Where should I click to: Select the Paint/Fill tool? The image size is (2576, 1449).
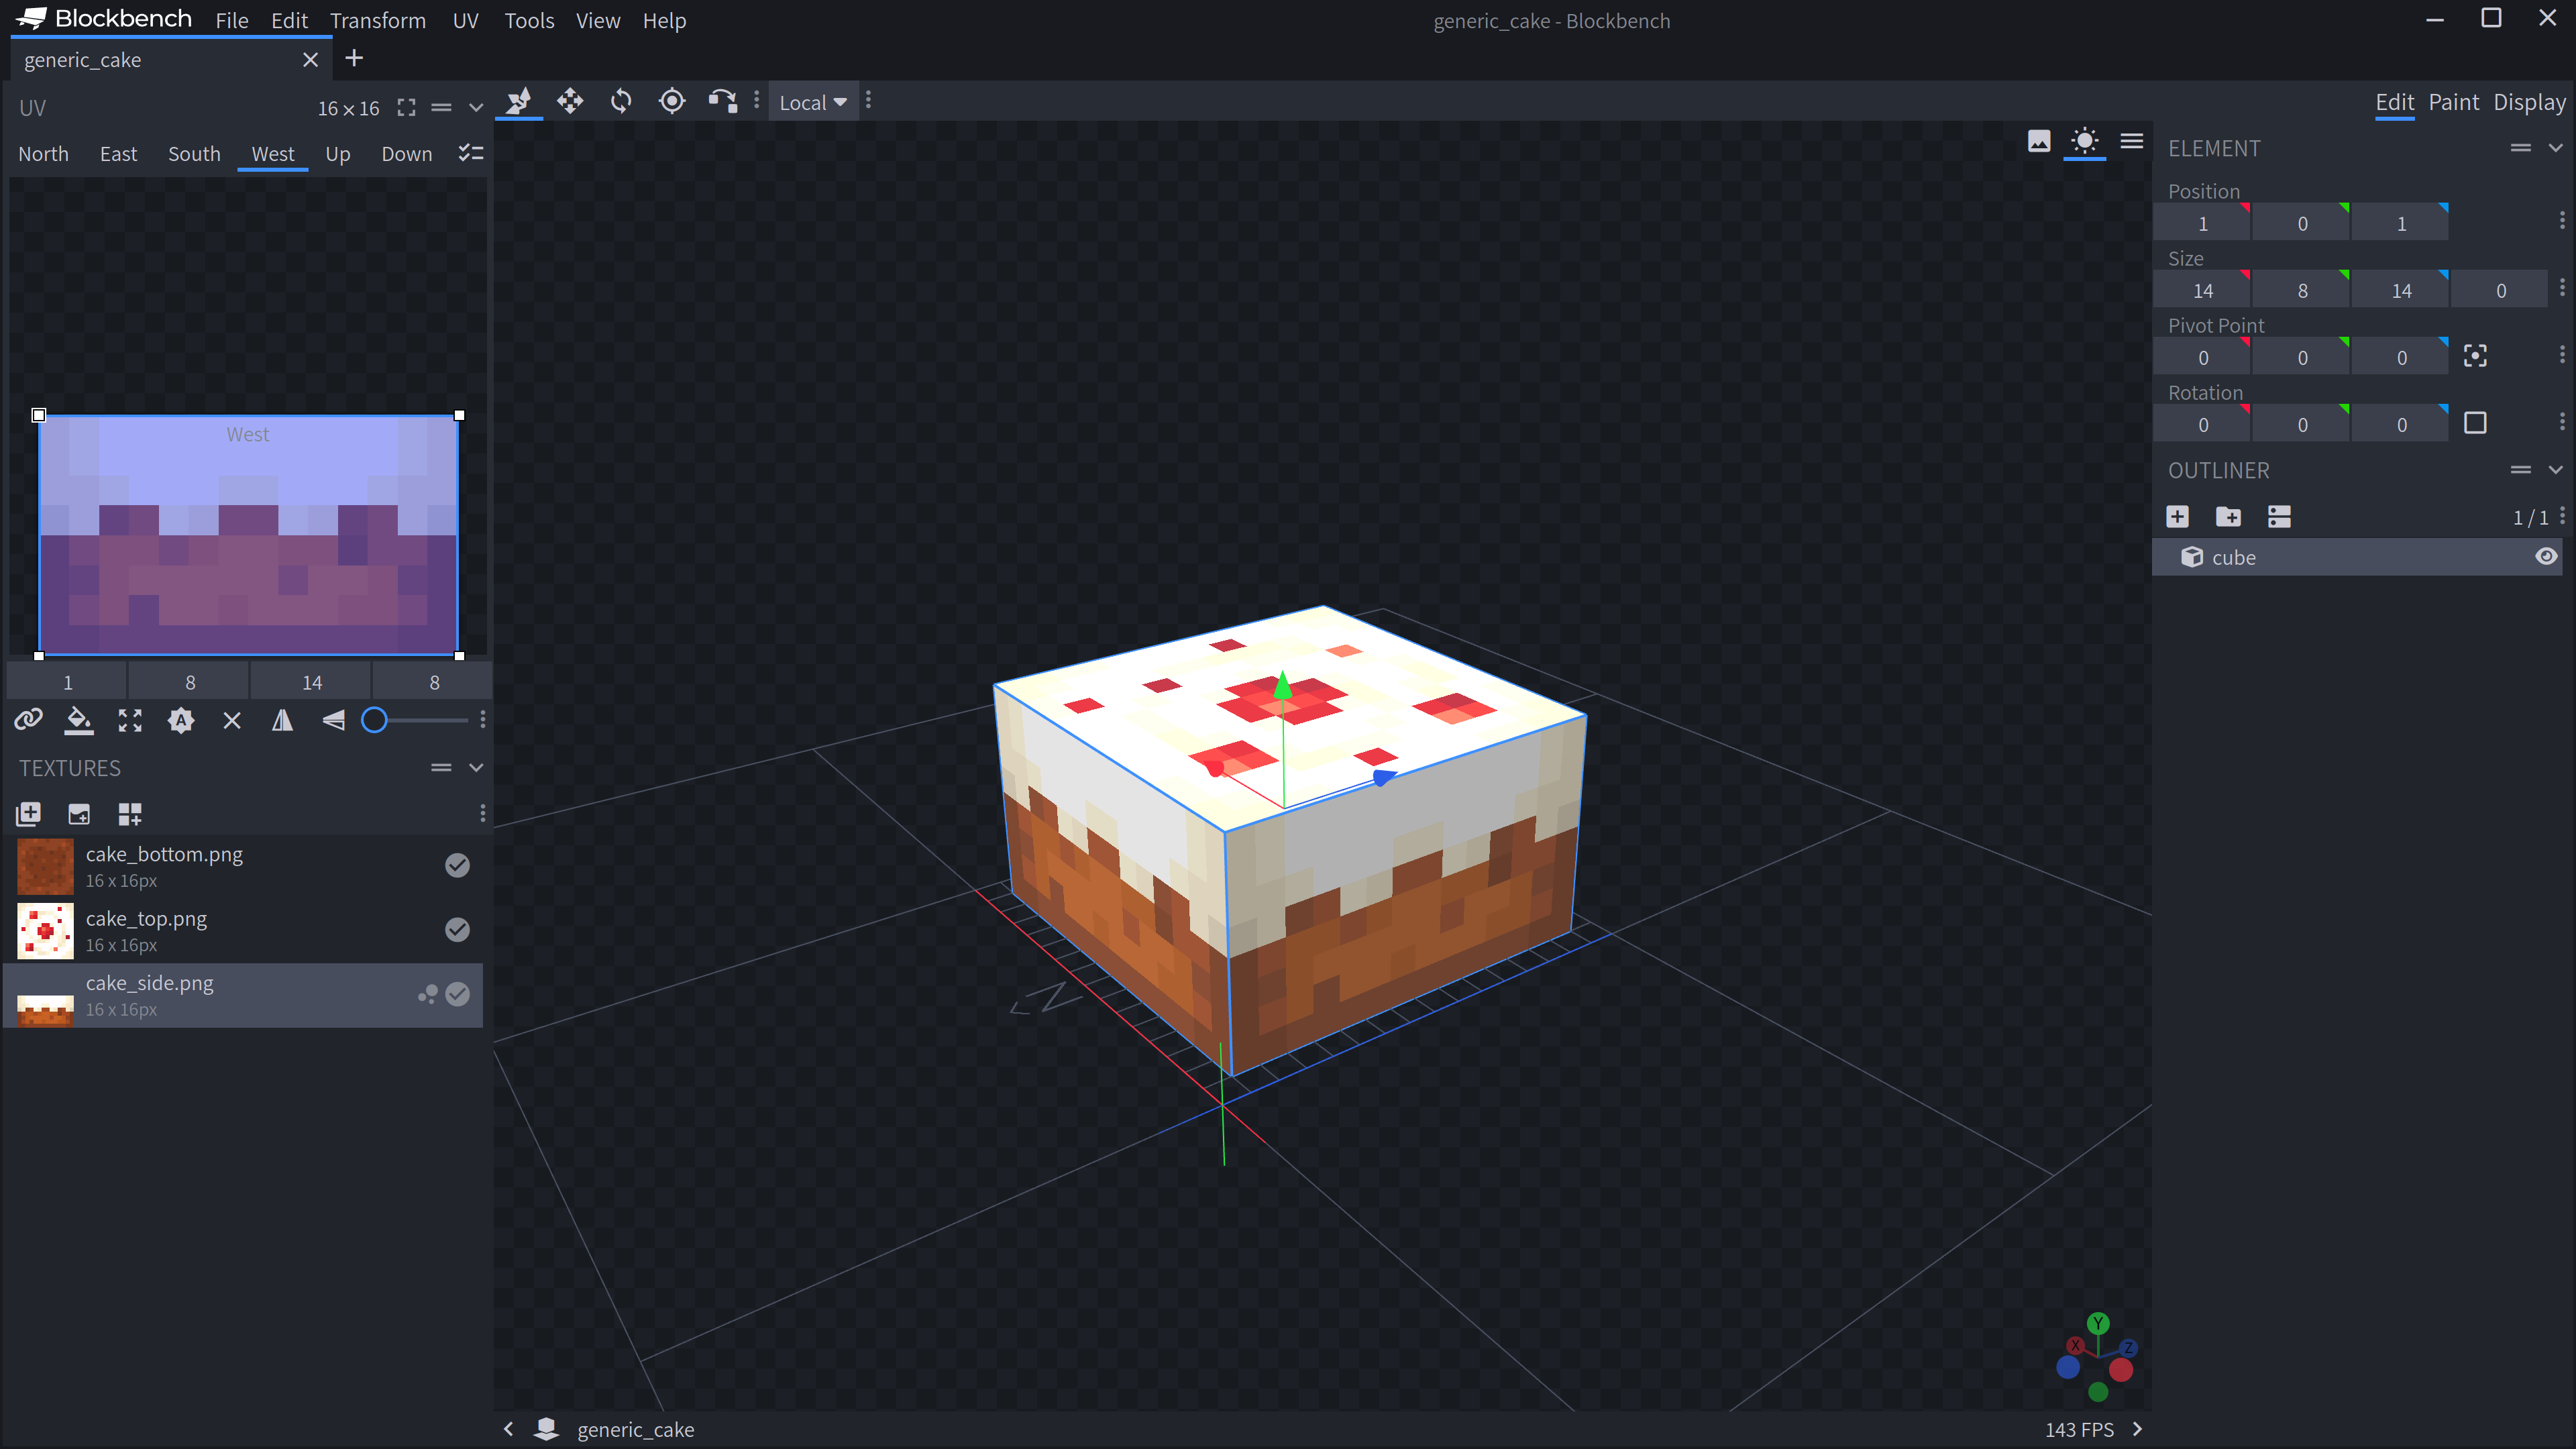pyautogui.click(x=78, y=720)
